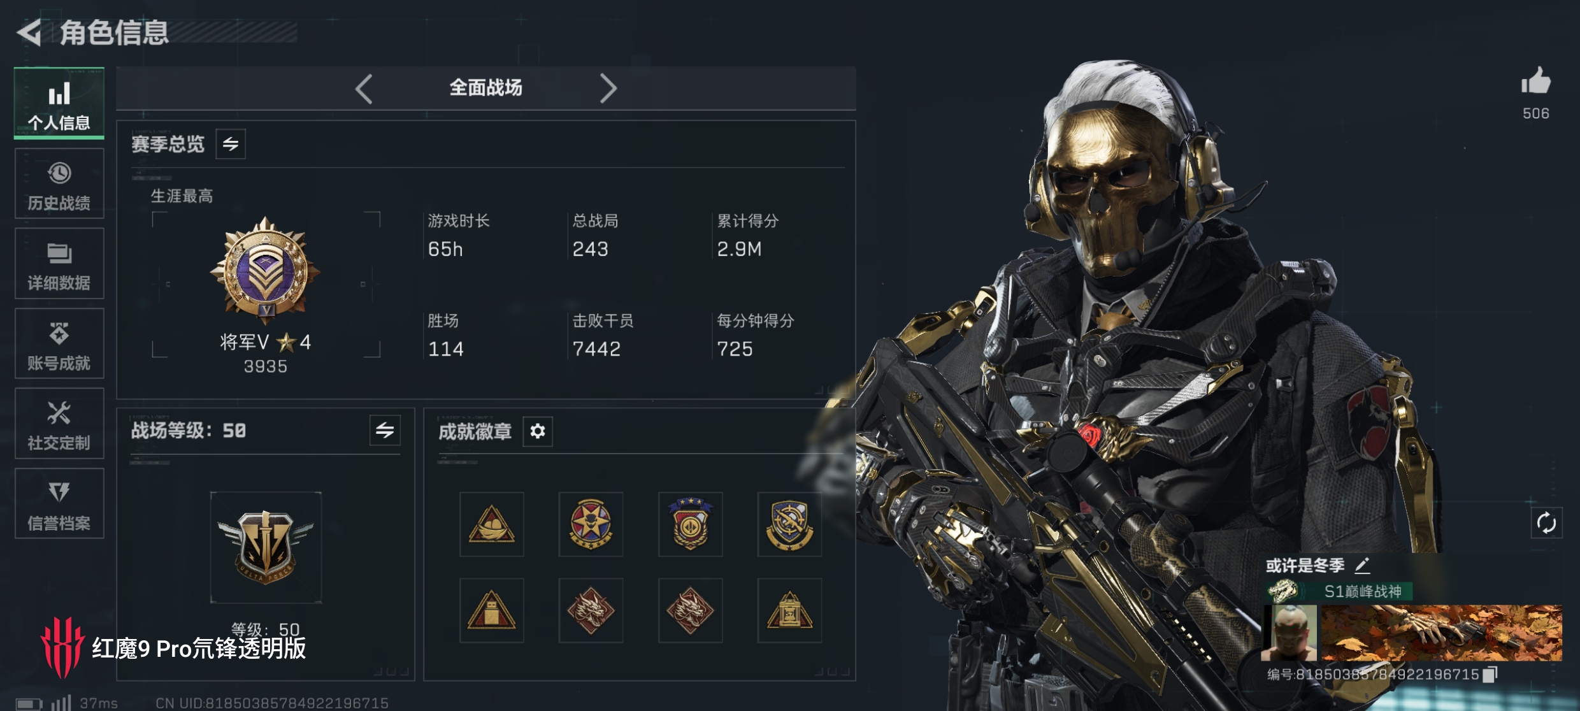
Task: Click the battlefield level 50 emblem
Action: coord(266,547)
